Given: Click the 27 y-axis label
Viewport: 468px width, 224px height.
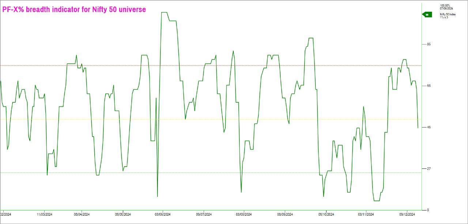Looking at the screenshot, I should click(x=429, y=168).
